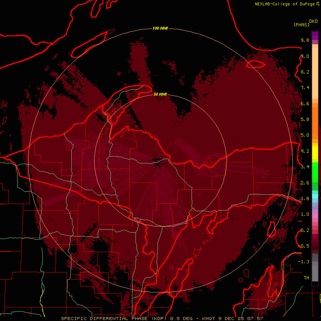Screen dimensions: 321x321
Task: Click the orange segment of the color scale
Action: (315, 123)
